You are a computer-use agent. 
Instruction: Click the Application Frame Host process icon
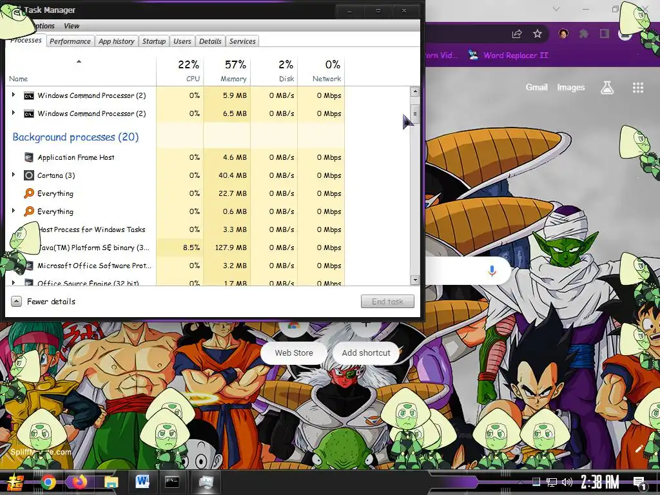coord(28,157)
